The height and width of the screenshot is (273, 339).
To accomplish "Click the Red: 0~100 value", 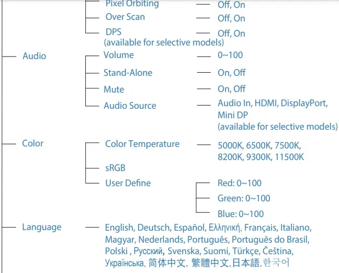I will point(239,183).
